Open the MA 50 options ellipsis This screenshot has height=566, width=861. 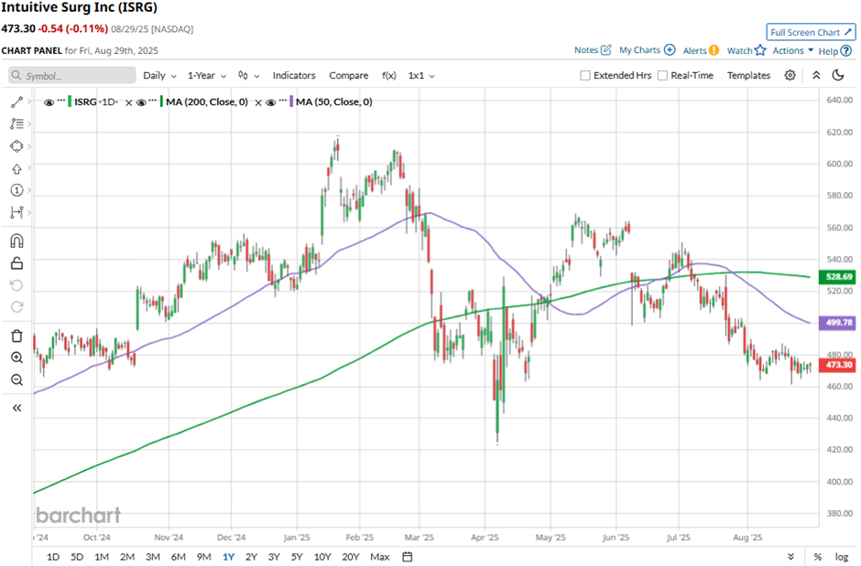point(283,101)
